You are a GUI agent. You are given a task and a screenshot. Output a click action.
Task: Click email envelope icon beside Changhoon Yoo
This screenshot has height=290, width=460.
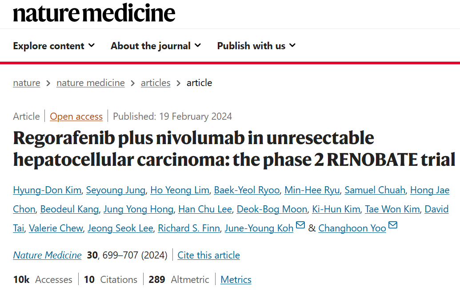(x=392, y=225)
